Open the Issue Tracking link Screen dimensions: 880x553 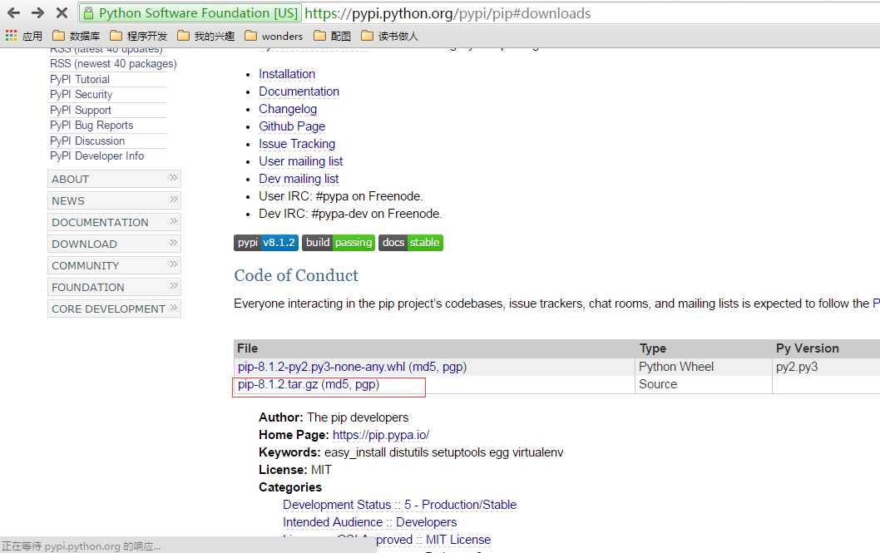pos(297,144)
